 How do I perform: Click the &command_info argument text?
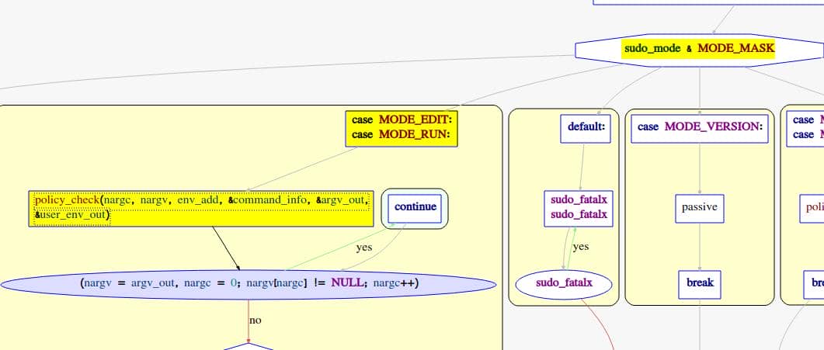(270, 200)
